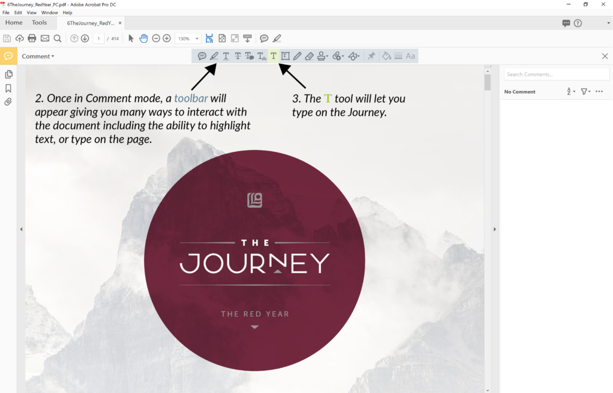
Task: Select the Eraser tool in comment toolbar
Action: [x=309, y=56]
